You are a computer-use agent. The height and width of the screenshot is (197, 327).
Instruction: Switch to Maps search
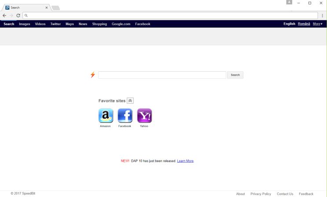(x=70, y=24)
